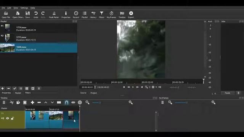Toggle ripple mode target icon
Screen dimensions: 244x137
pos(80,102)
